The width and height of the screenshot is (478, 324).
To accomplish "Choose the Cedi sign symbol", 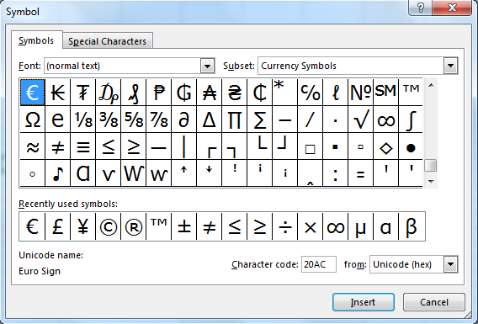I will pos(260,93).
